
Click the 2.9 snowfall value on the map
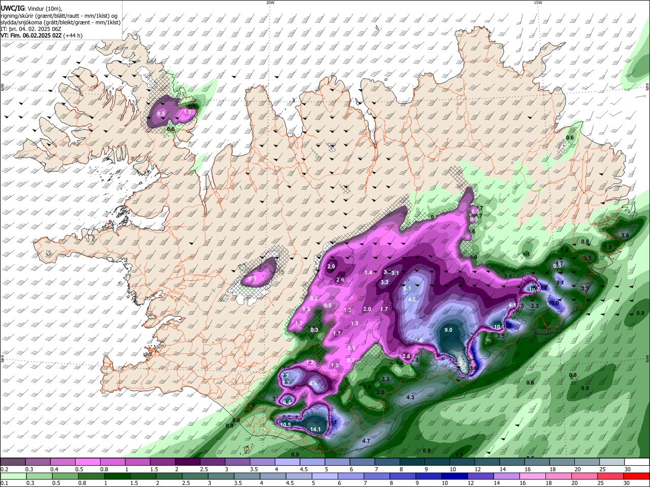click(332, 267)
